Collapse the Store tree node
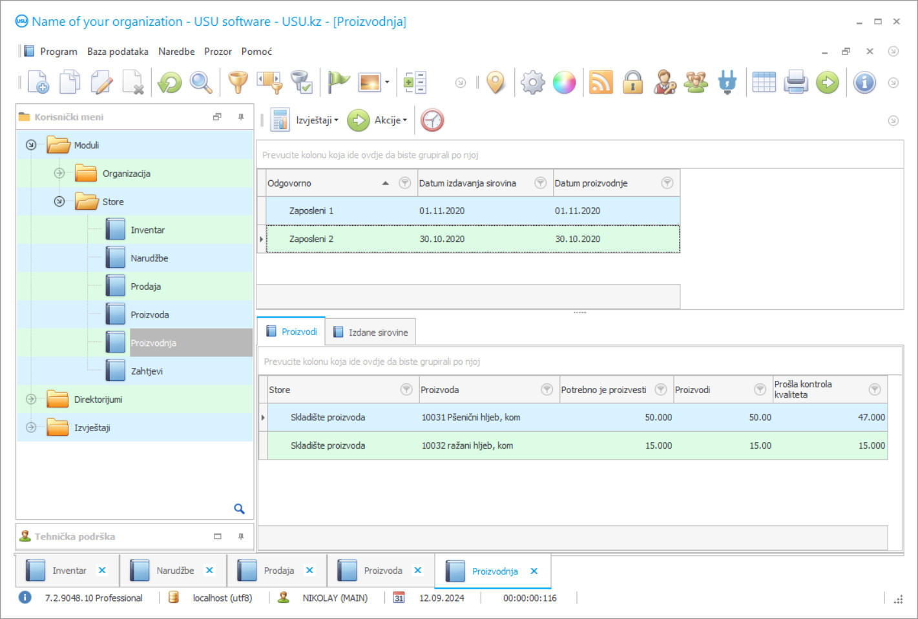 point(59,201)
